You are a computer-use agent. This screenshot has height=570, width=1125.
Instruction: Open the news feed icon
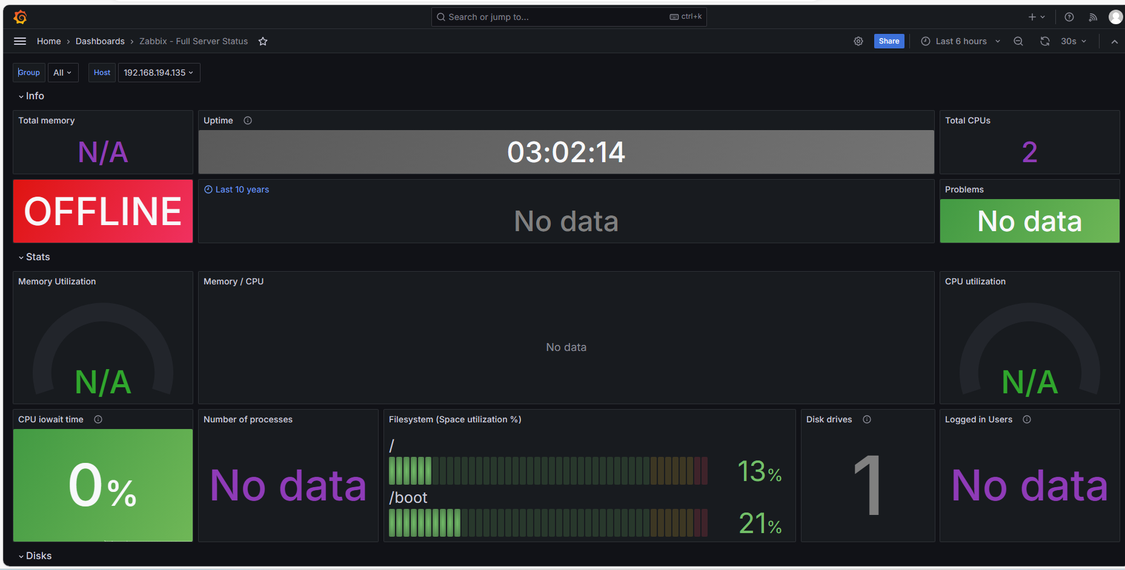(1093, 17)
